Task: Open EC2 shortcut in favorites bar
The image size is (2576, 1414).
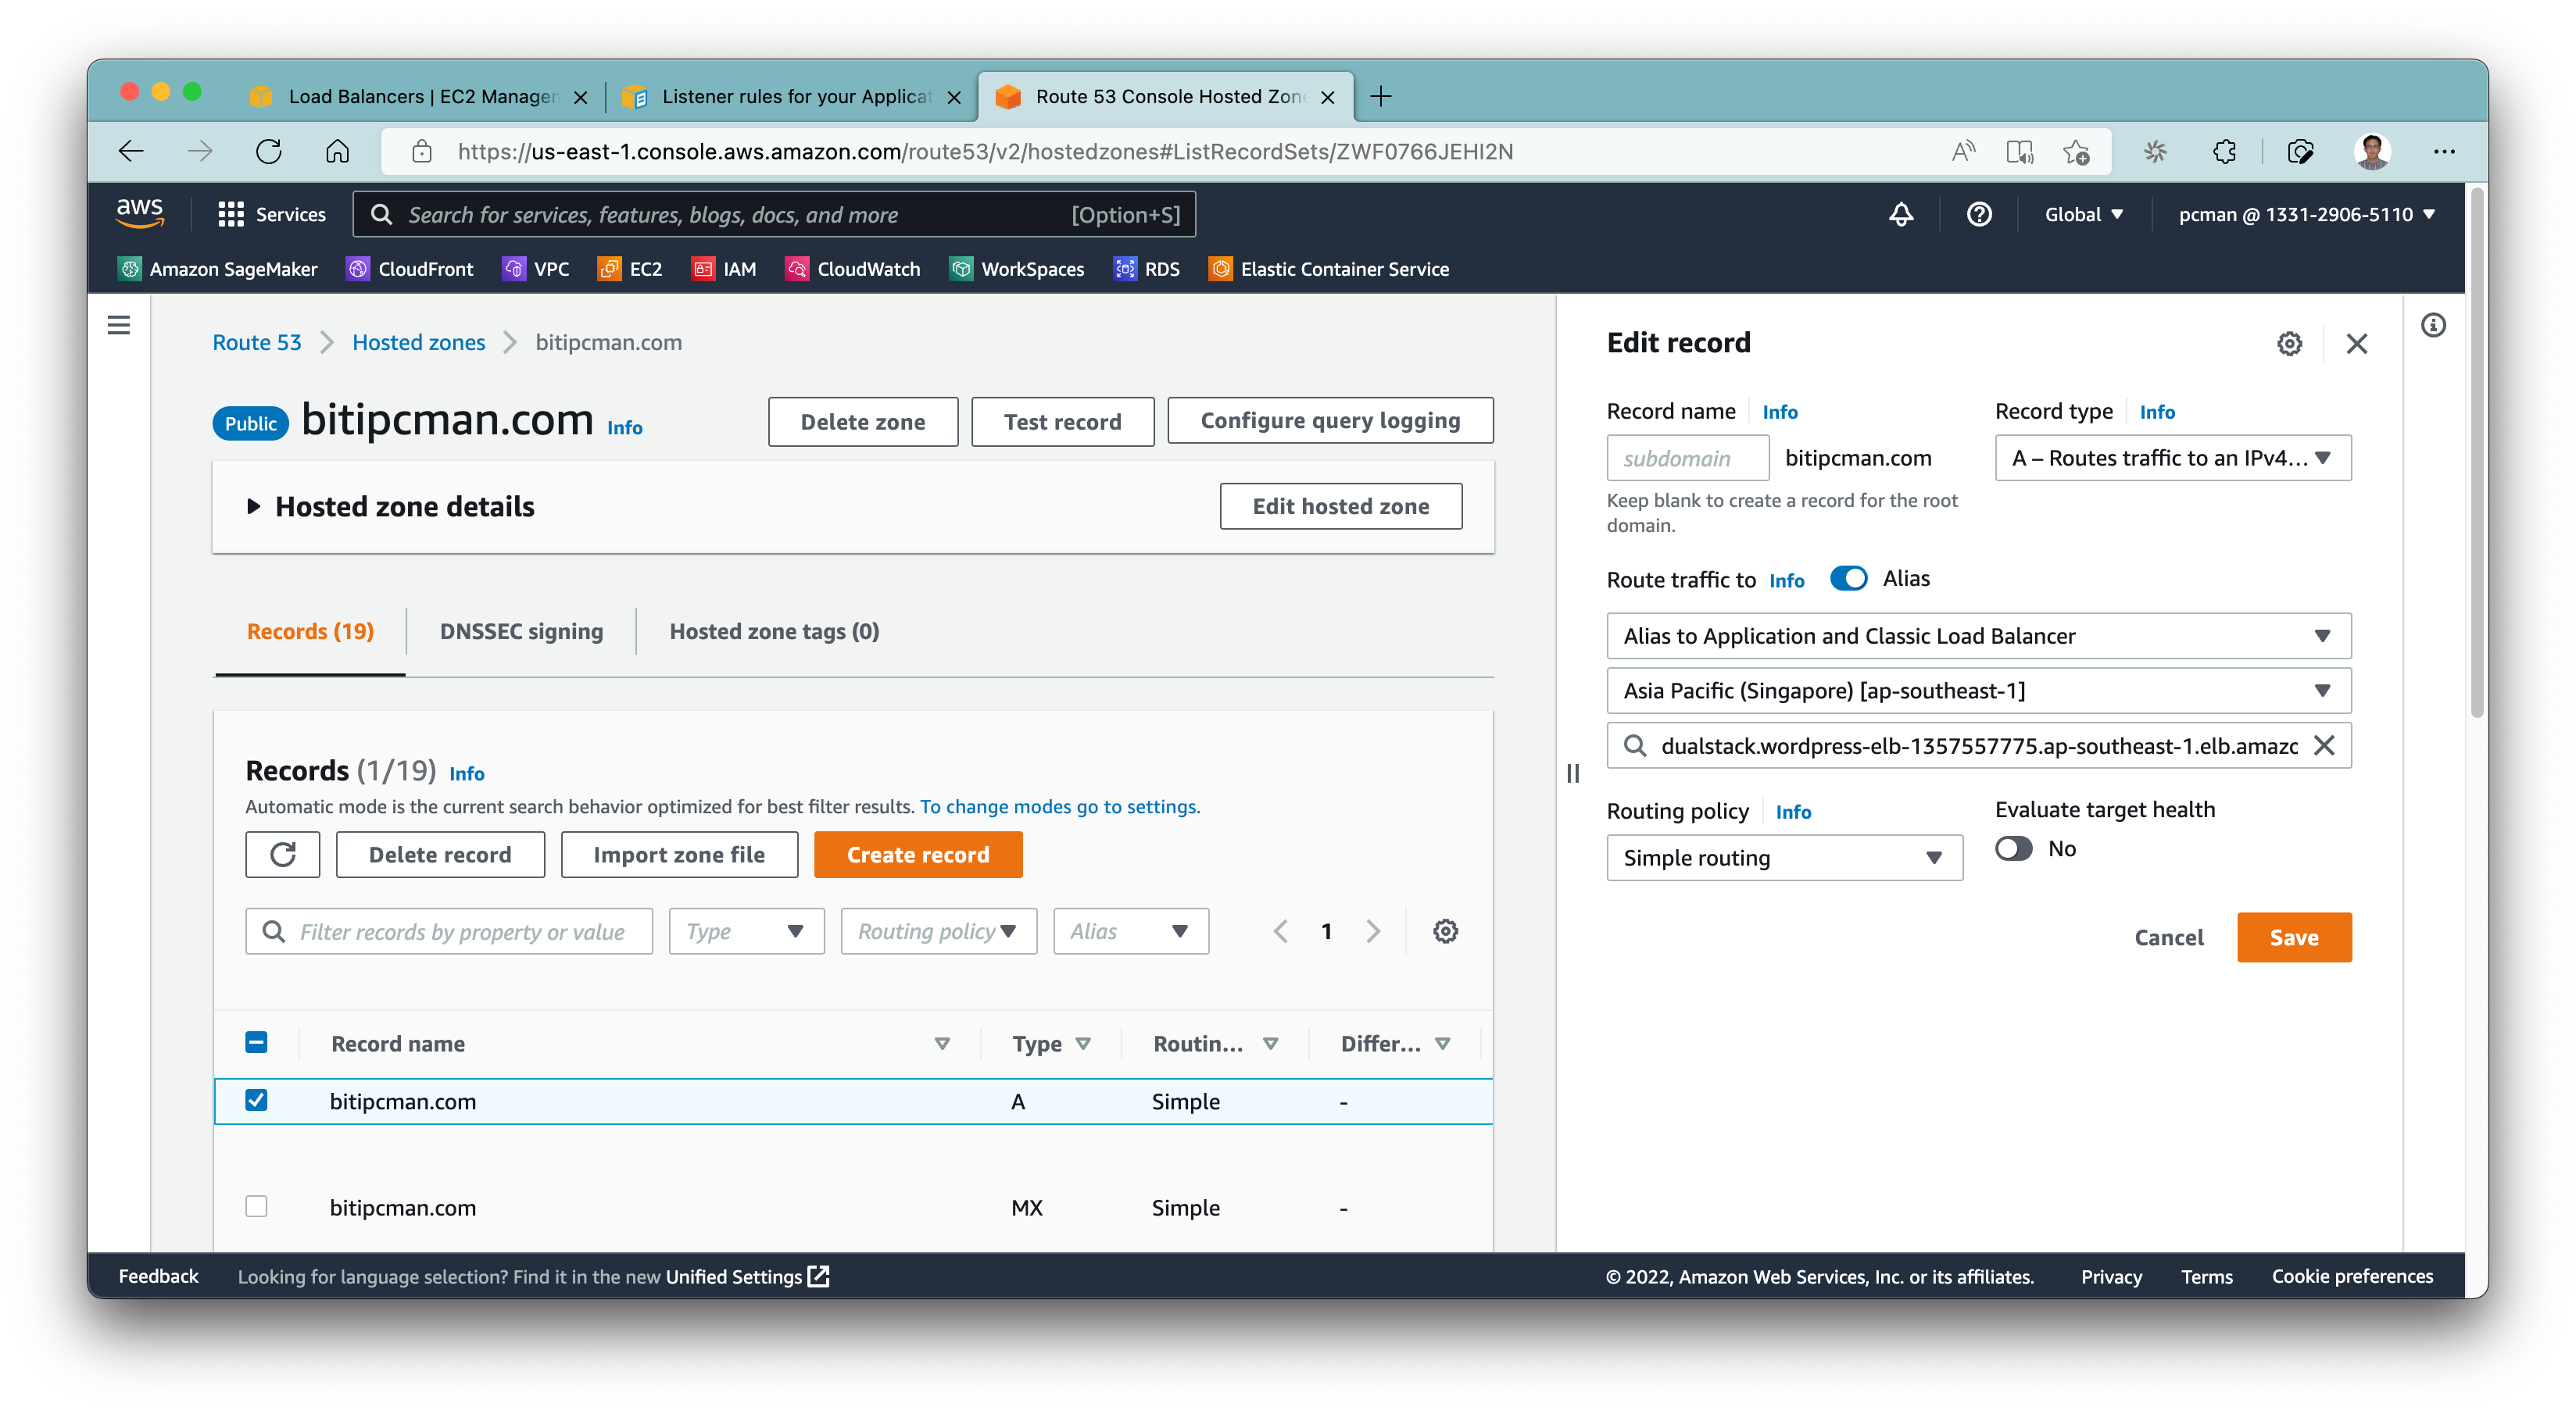Action: (x=629, y=269)
